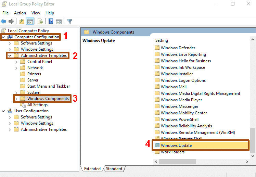Collapse Administrative Templates under Computer Configuration
This screenshot has height=177, width=256.
coord(10,56)
